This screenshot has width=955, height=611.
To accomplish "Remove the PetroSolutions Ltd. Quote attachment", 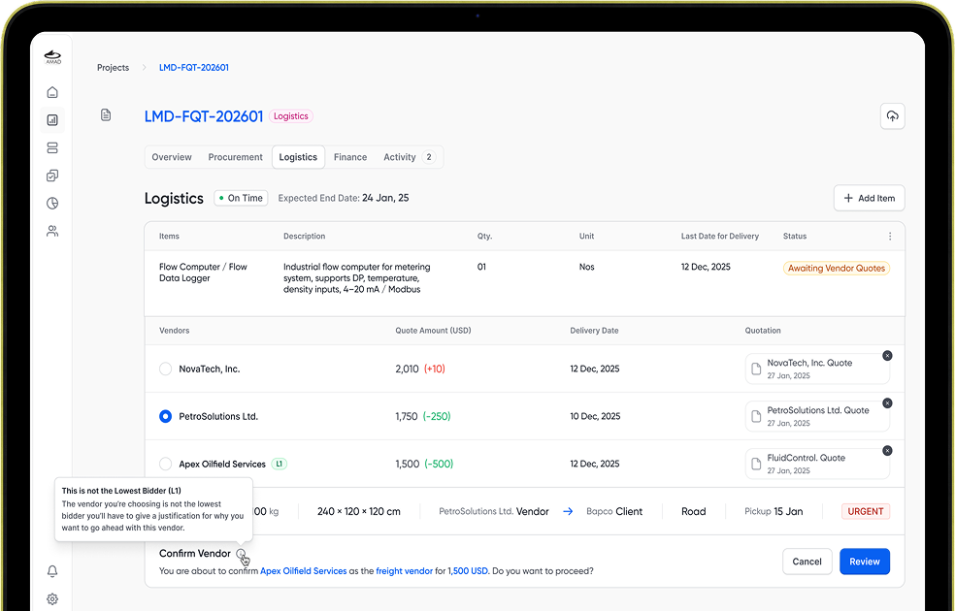I will (x=887, y=403).
